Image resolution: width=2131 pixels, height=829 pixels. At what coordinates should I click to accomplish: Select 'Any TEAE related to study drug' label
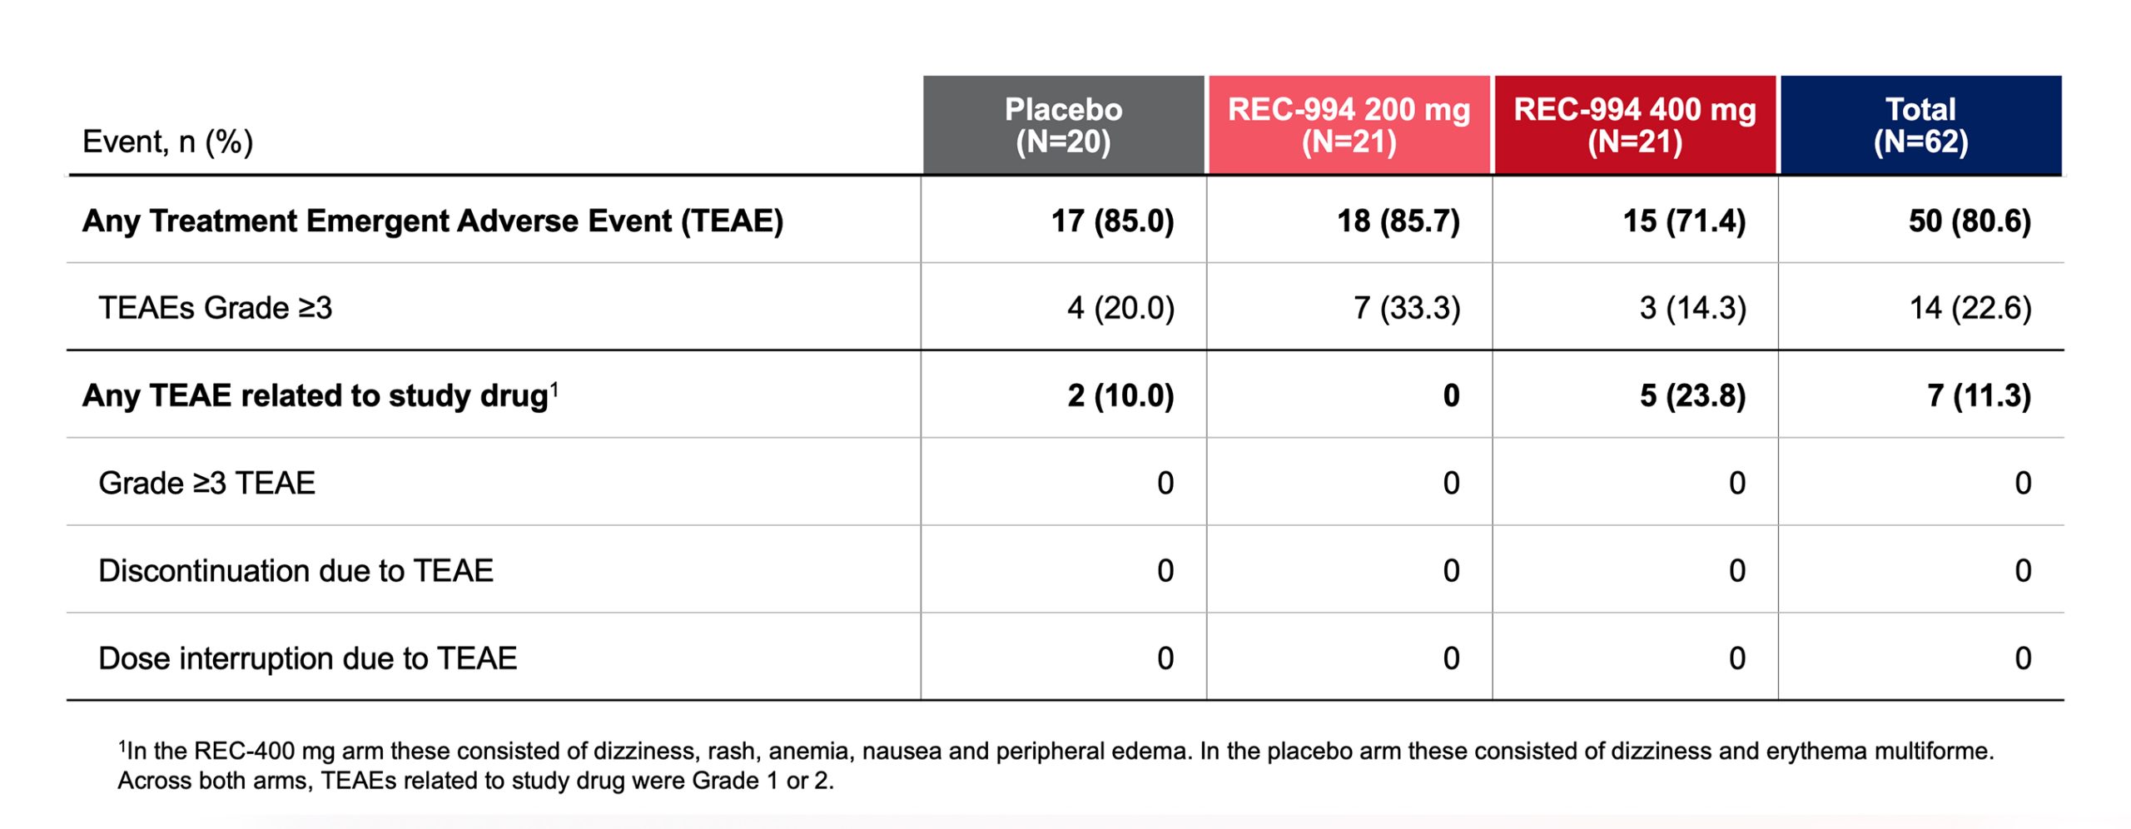(320, 395)
